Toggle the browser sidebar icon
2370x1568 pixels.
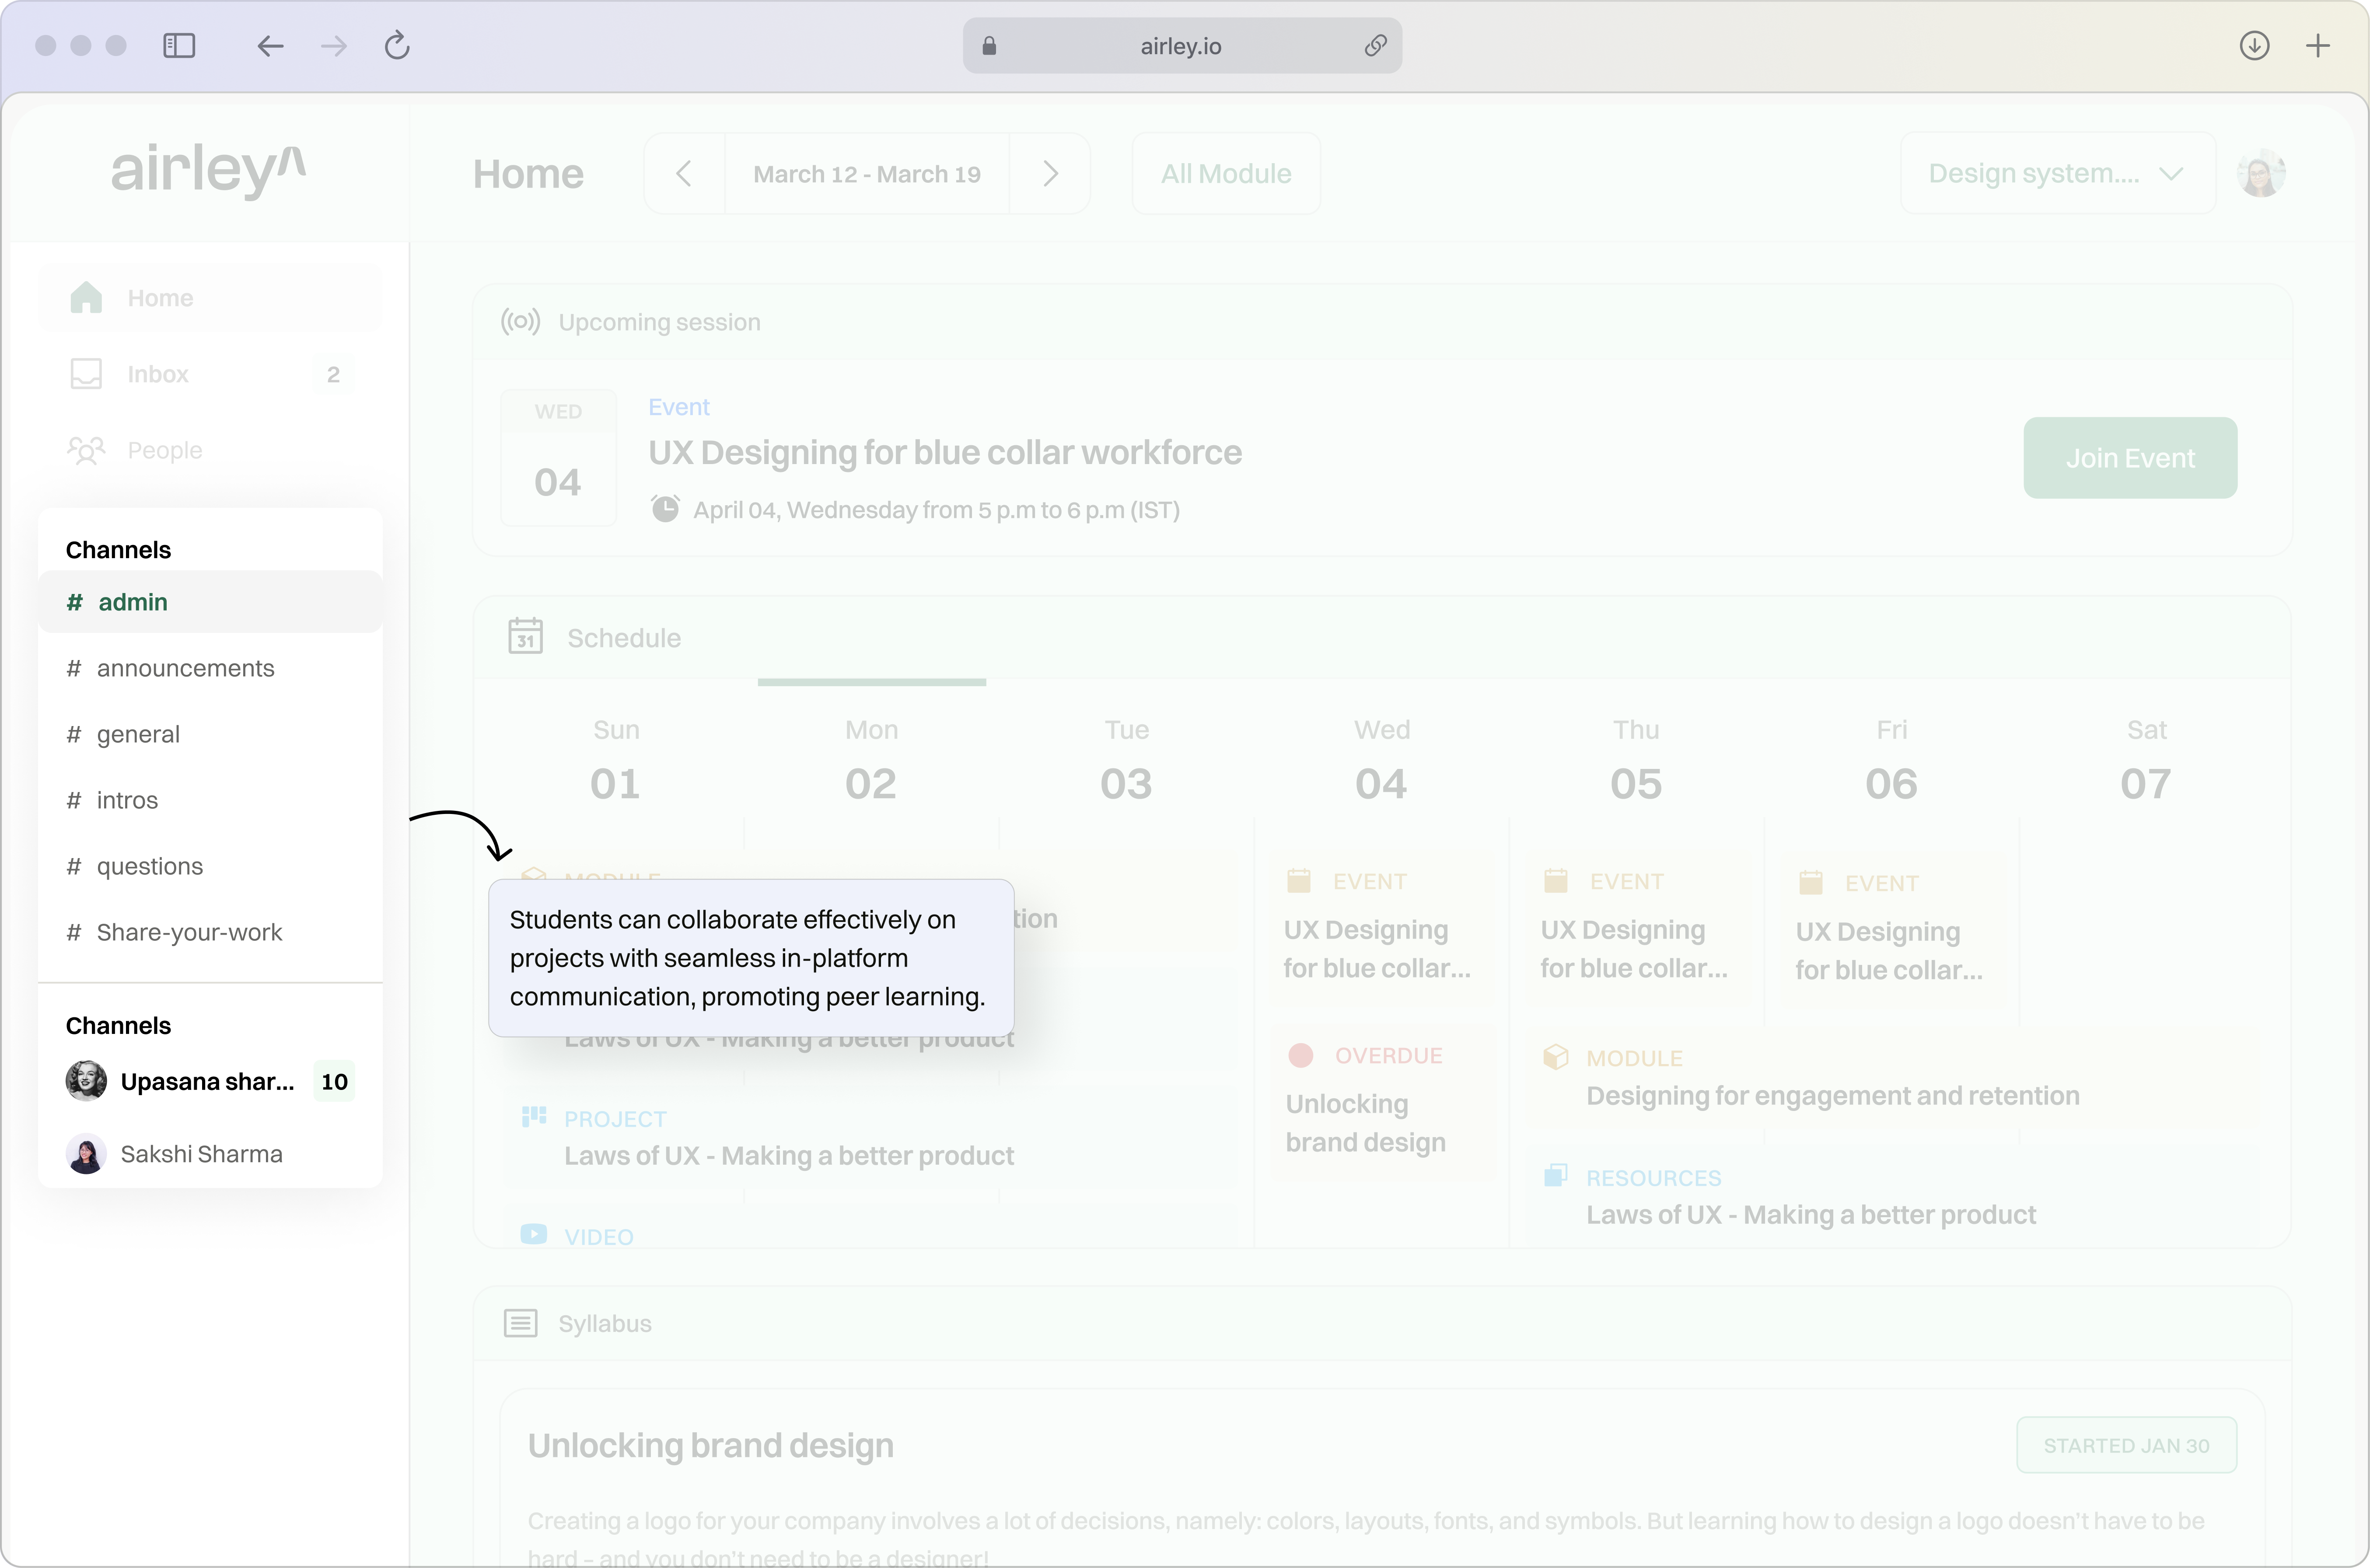pyautogui.click(x=179, y=46)
